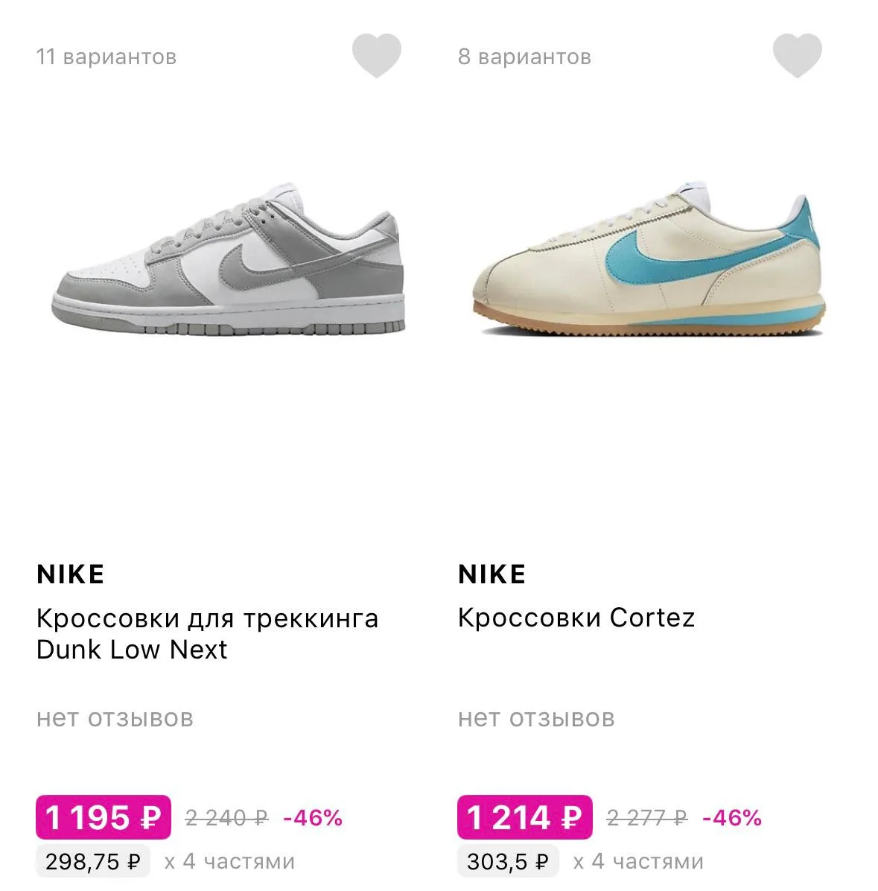Image resolution: width=878 pixels, height=891 pixels.
Task: Tap the 1 195 ₽ price badge
Action: click(104, 817)
